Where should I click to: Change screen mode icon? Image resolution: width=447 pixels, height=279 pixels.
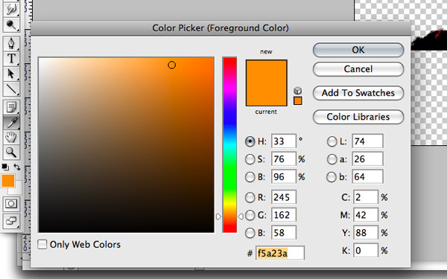pyautogui.click(x=11, y=221)
